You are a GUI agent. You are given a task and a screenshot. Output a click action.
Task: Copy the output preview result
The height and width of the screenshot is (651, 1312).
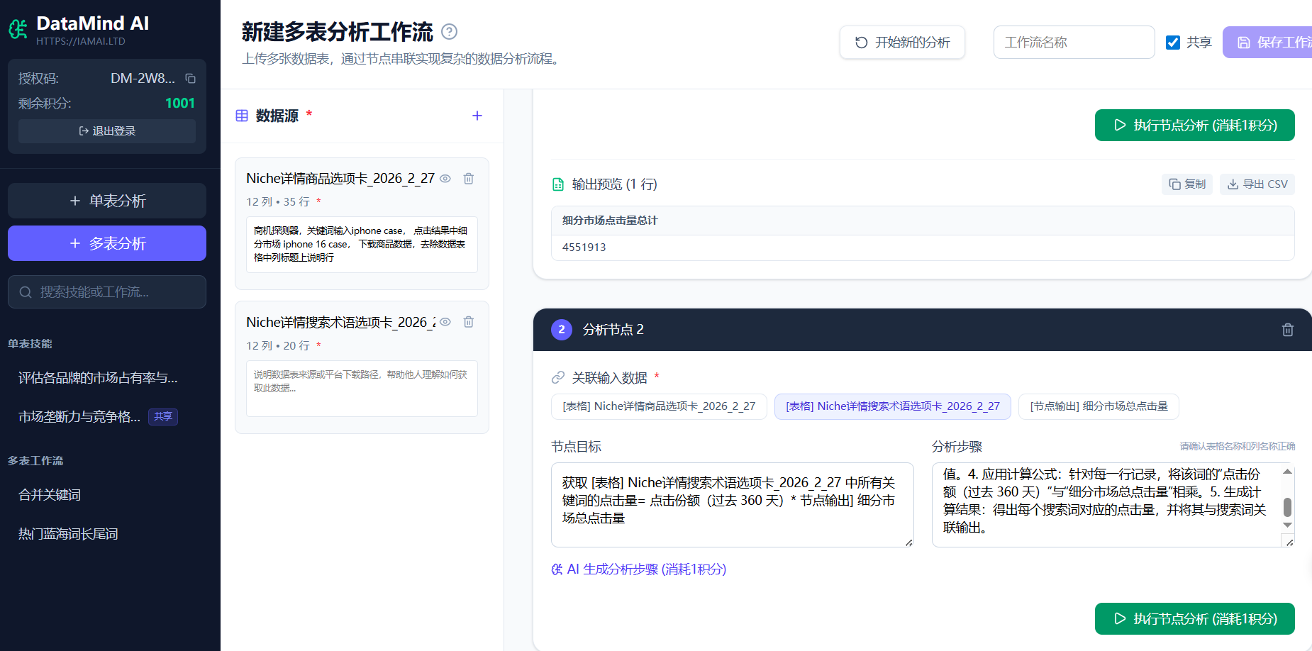pos(1187,184)
